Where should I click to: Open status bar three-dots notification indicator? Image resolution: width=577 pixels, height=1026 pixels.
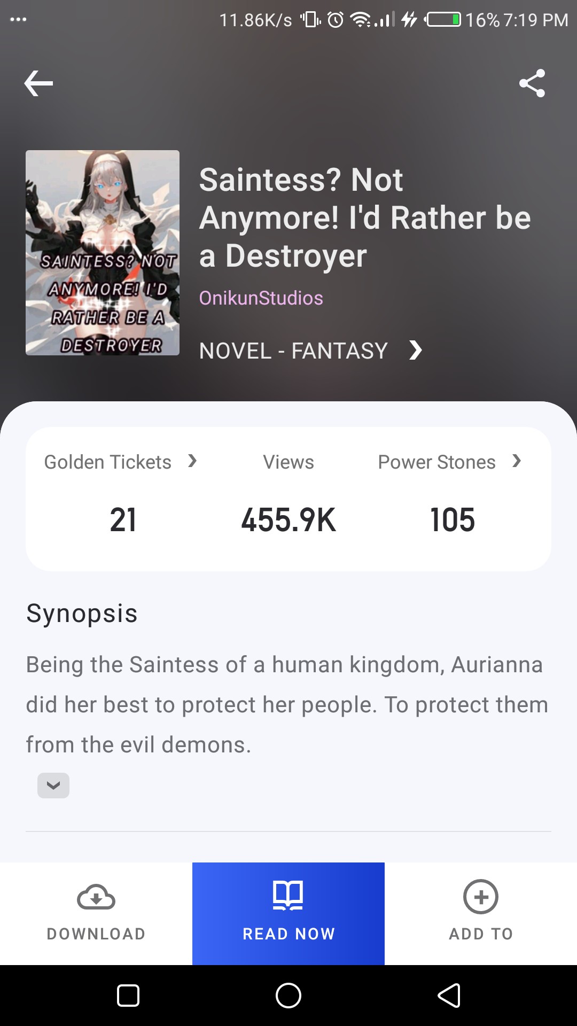point(18,20)
